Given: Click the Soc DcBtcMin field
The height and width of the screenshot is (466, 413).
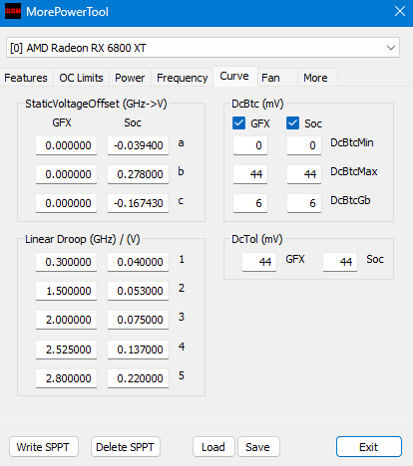Looking at the screenshot, I should coord(304,145).
